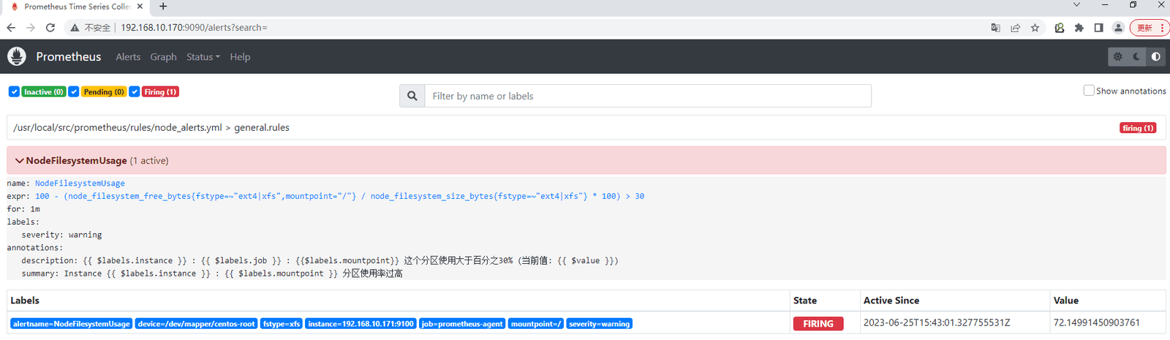
Task: Enable the Show annotations checkbox
Action: click(x=1089, y=90)
